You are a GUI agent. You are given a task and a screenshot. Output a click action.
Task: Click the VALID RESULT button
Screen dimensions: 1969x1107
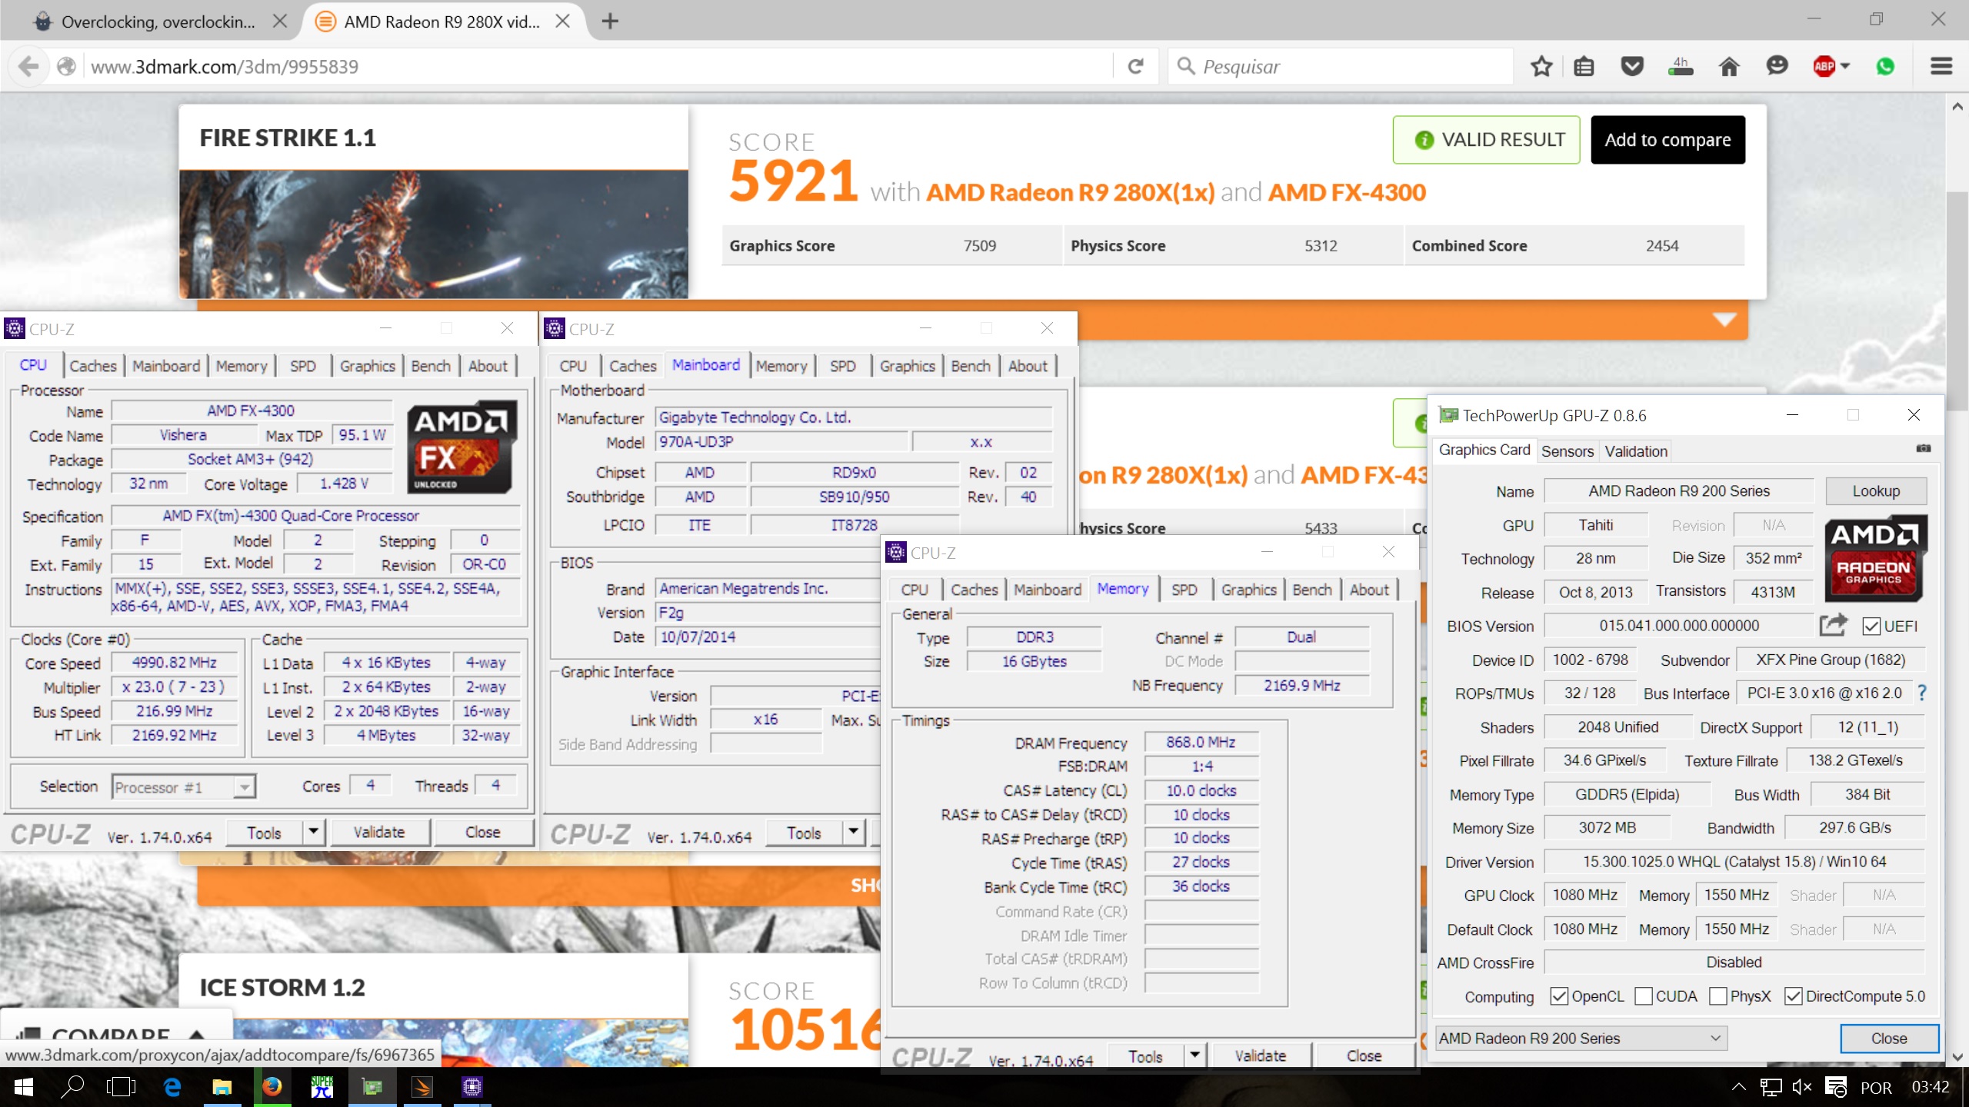tap(1486, 140)
